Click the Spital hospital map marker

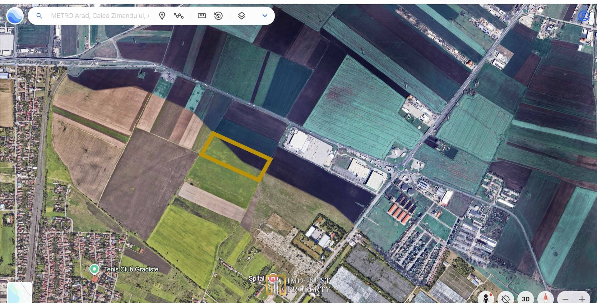coord(272,278)
